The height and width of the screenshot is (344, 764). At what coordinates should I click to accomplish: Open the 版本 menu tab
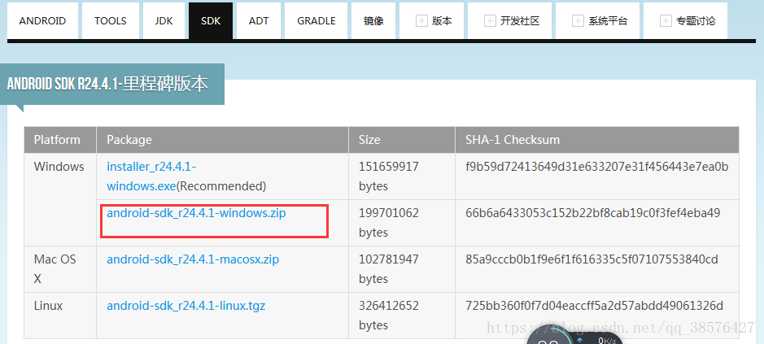(432, 21)
